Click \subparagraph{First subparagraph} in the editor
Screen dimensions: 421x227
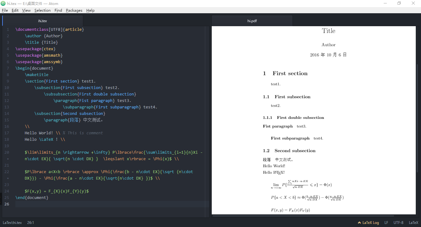point(102,107)
